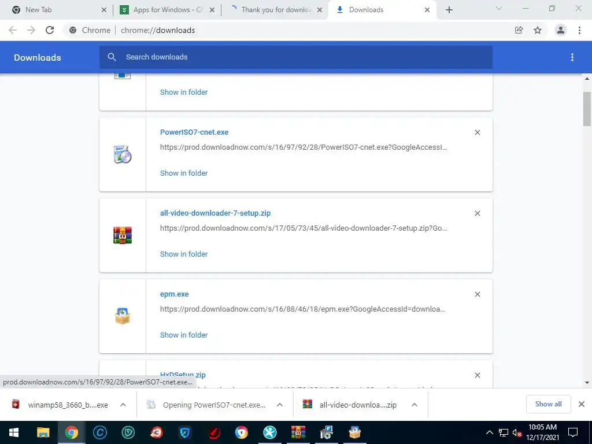Click the browser back arrow

[x=13, y=30]
